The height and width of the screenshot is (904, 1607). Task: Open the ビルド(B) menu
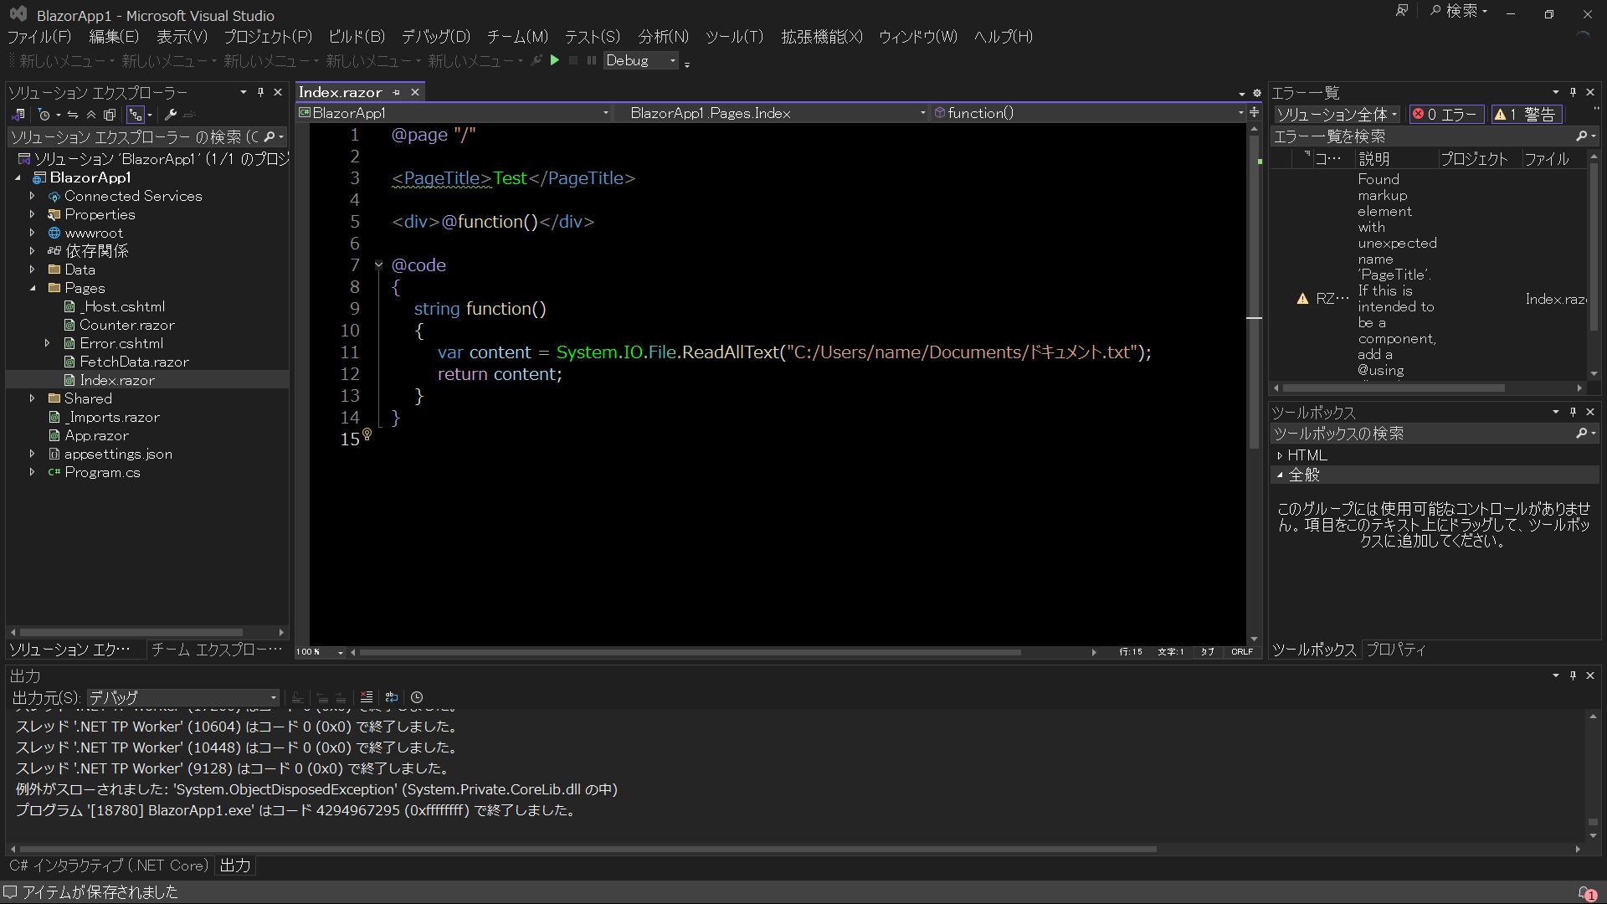(357, 37)
